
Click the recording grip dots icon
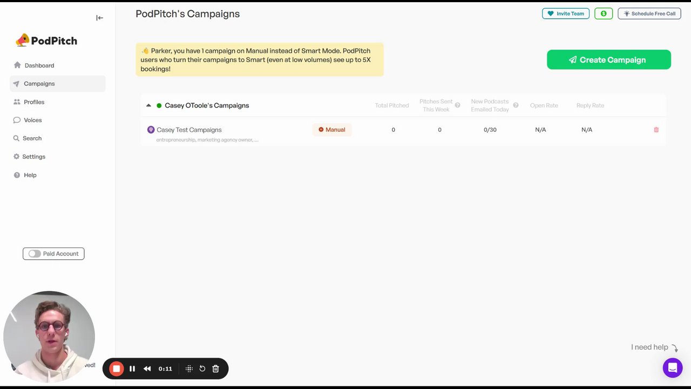pyautogui.click(x=189, y=368)
